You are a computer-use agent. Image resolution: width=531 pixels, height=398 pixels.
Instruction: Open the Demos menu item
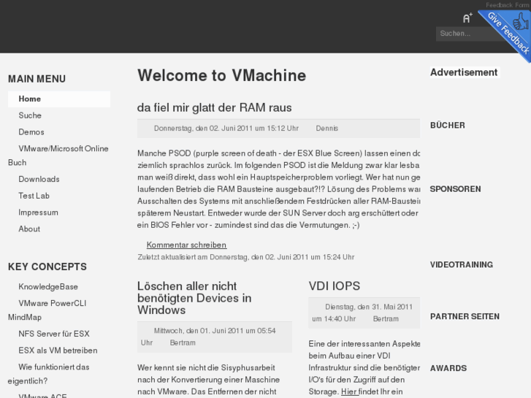(31, 132)
